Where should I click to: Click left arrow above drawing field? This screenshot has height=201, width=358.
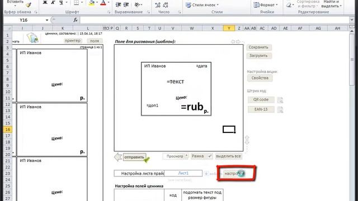233,41
